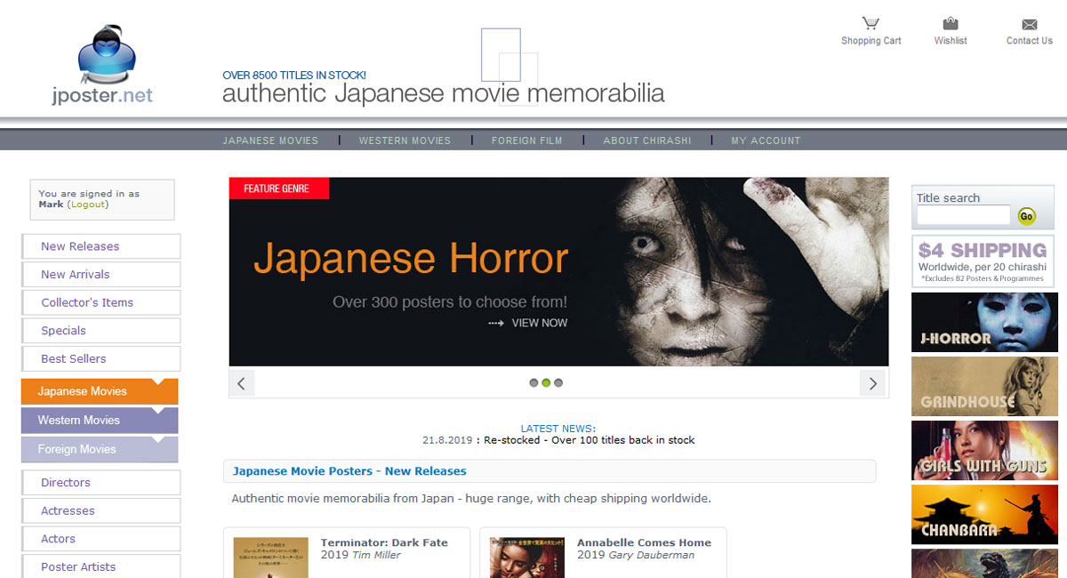The width and height of the screenshot is (1067, 578).
Task: Browse the Directors sidebar link
Action: click(101, 483)
